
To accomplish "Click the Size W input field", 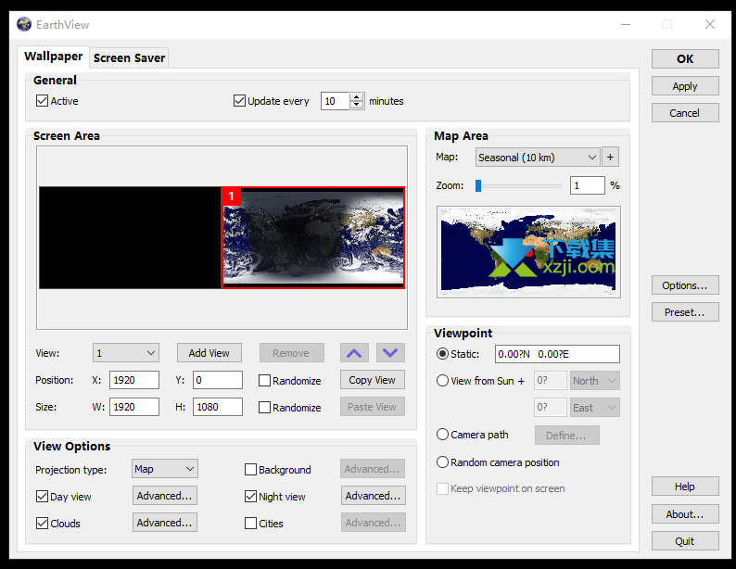I will pyautogui.click(x=134, y=407).
